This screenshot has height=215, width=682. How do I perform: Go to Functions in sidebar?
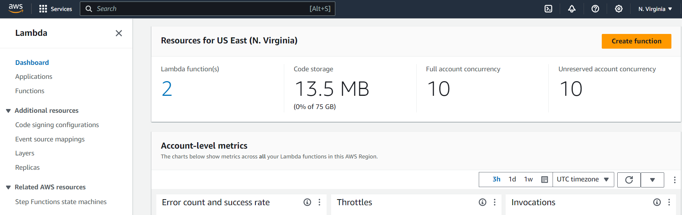click(30, 91)
